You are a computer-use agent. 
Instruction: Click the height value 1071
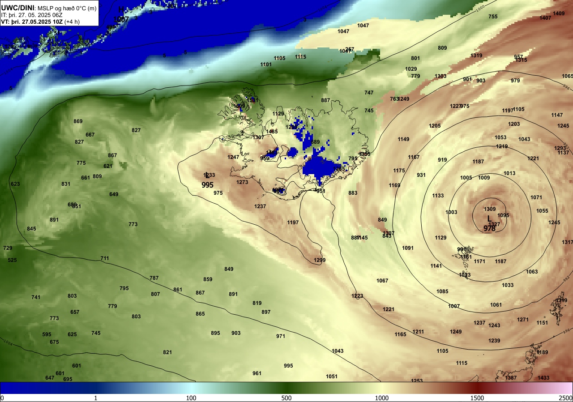536,197
